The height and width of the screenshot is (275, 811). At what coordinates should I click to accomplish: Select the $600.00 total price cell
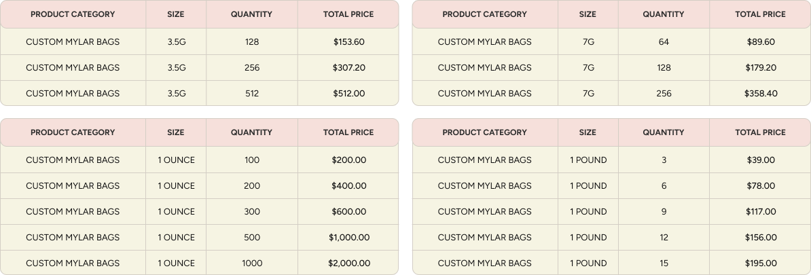click(348, 212)
